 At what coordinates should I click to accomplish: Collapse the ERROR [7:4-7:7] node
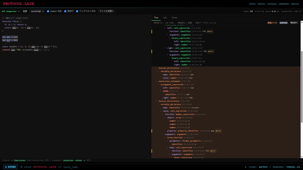coord(161,91)
